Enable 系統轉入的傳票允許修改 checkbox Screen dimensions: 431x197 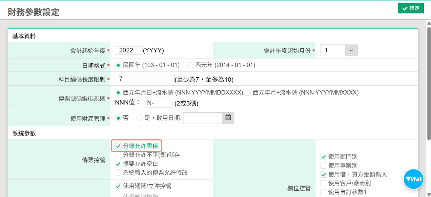point(118,173)
